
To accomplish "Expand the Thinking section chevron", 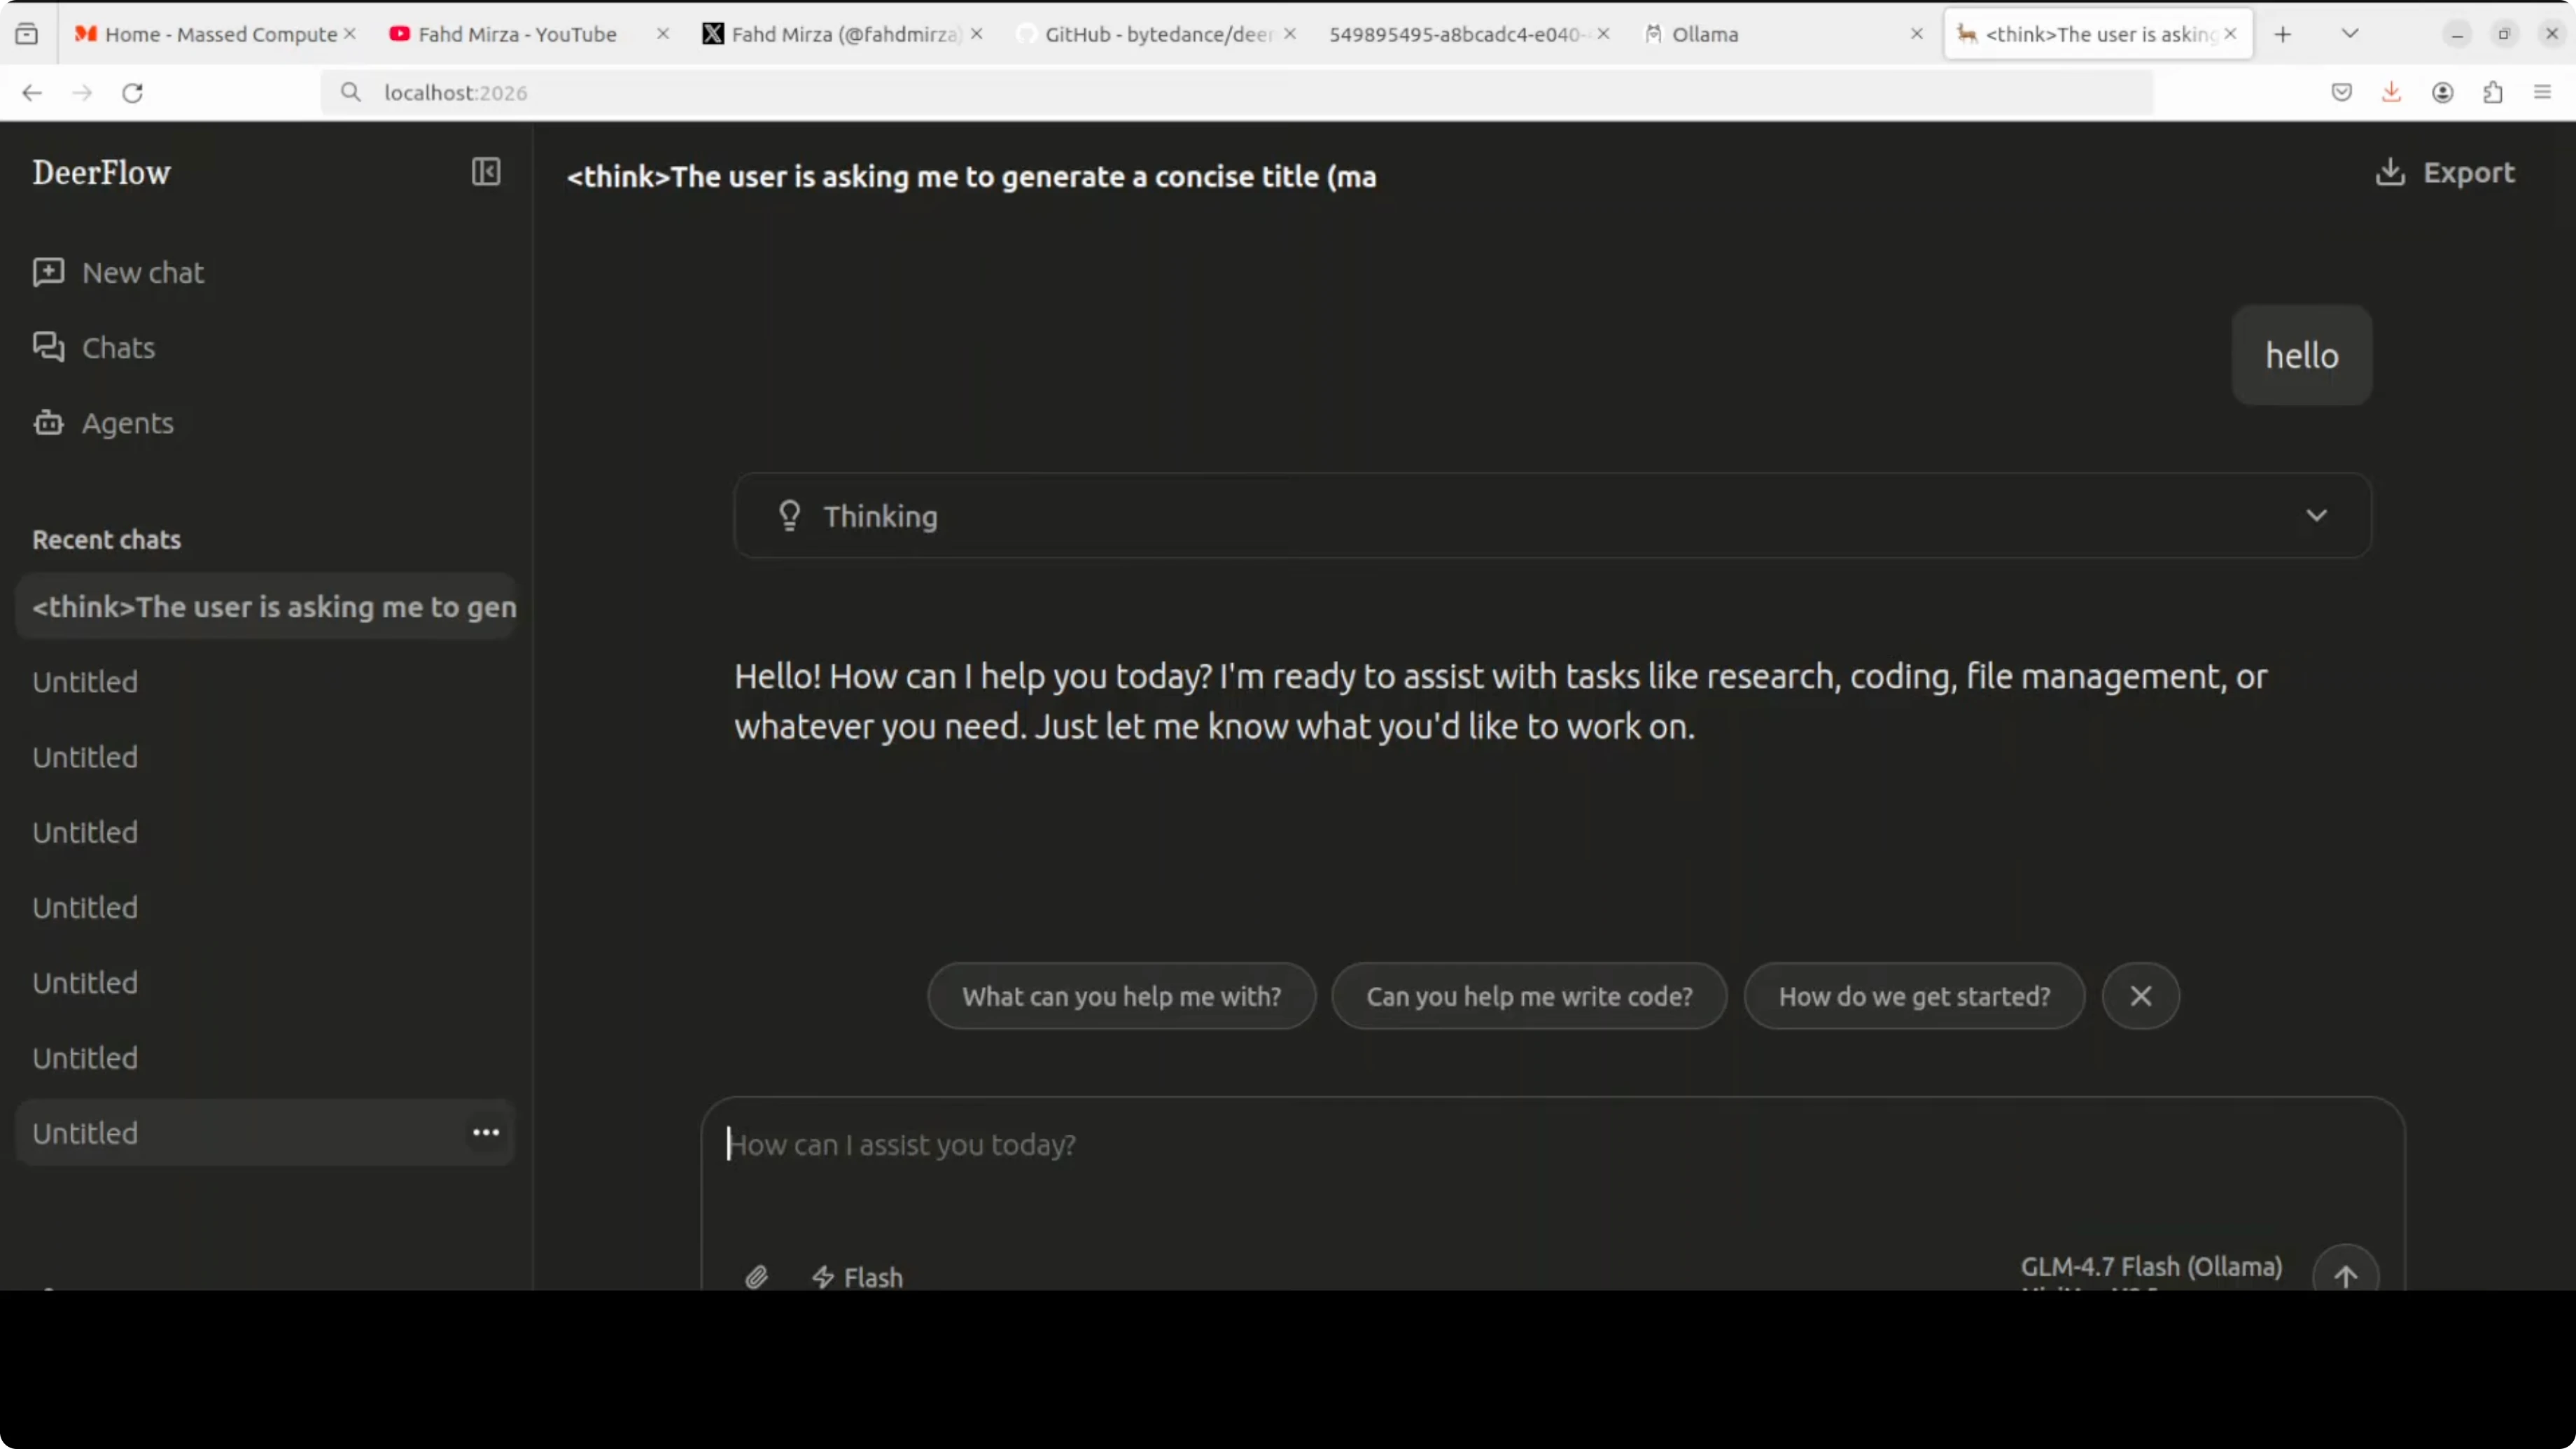I will coord(2316,516).
